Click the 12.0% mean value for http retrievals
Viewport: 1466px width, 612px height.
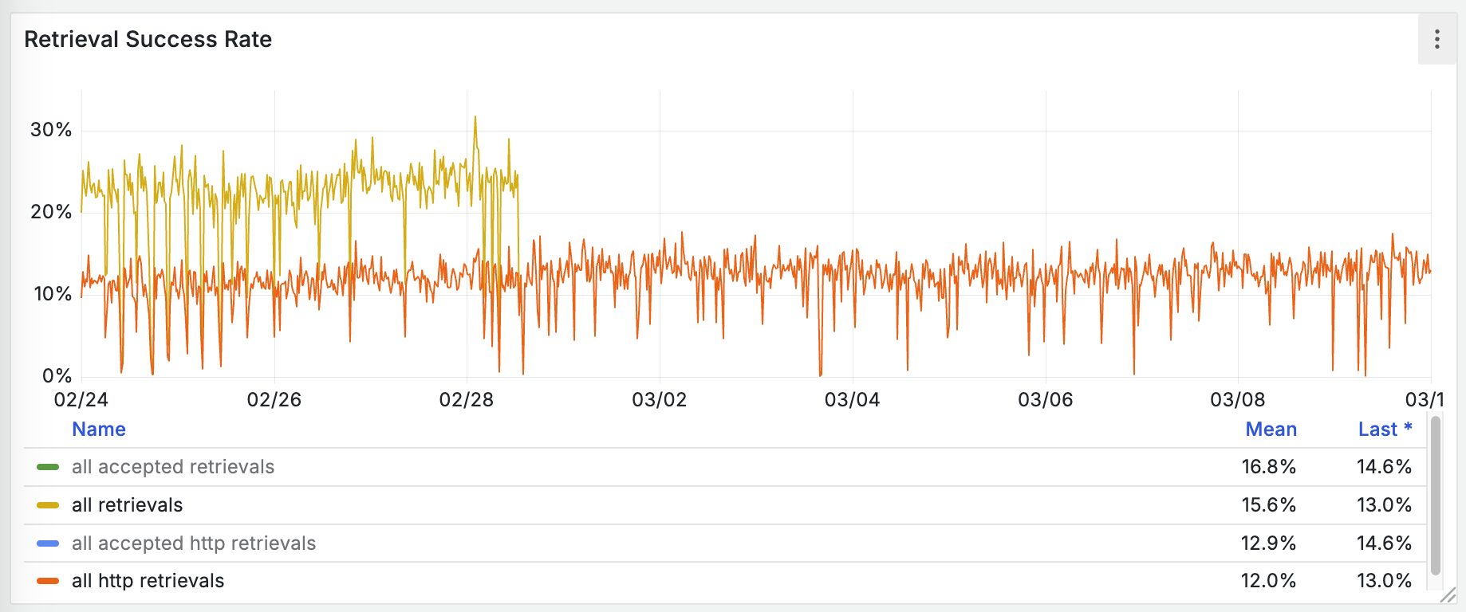[1268, 581]
